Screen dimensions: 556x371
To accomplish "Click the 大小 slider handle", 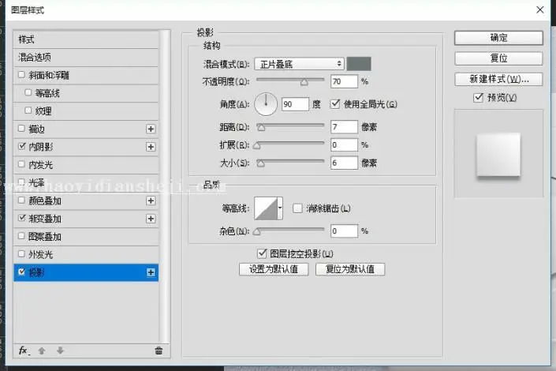I will pyautogui.click(x=260, y=163).
